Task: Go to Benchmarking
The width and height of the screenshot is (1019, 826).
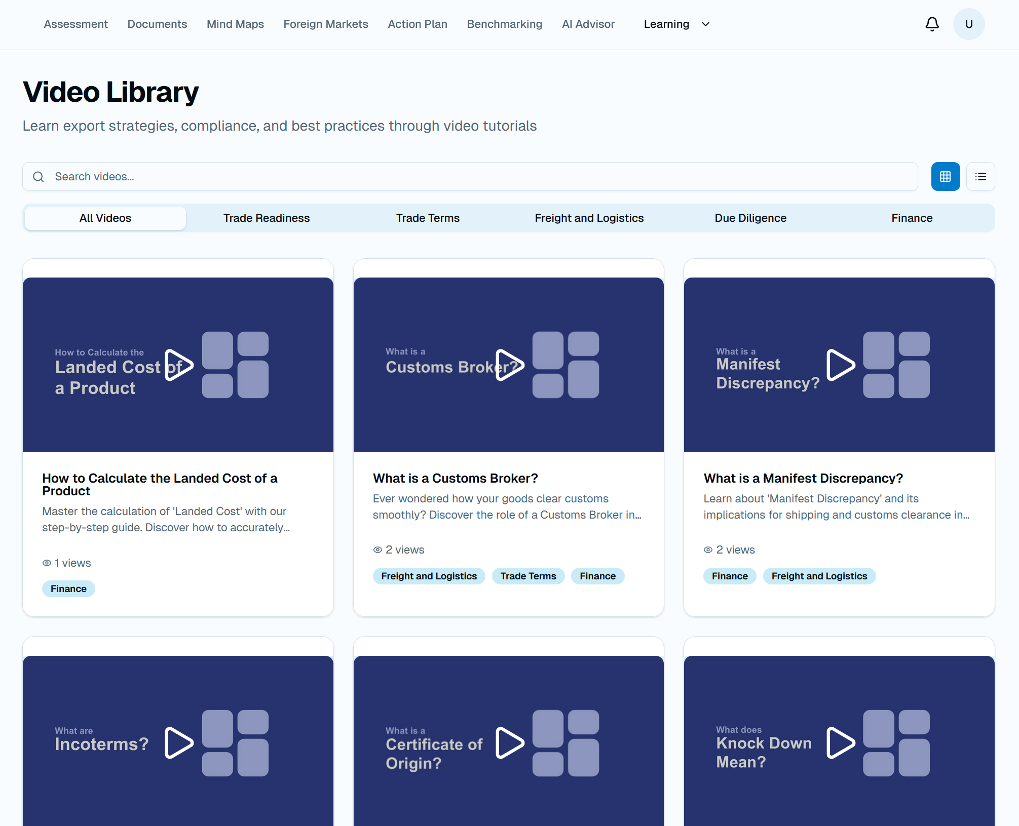Action: tap(505, 24)
